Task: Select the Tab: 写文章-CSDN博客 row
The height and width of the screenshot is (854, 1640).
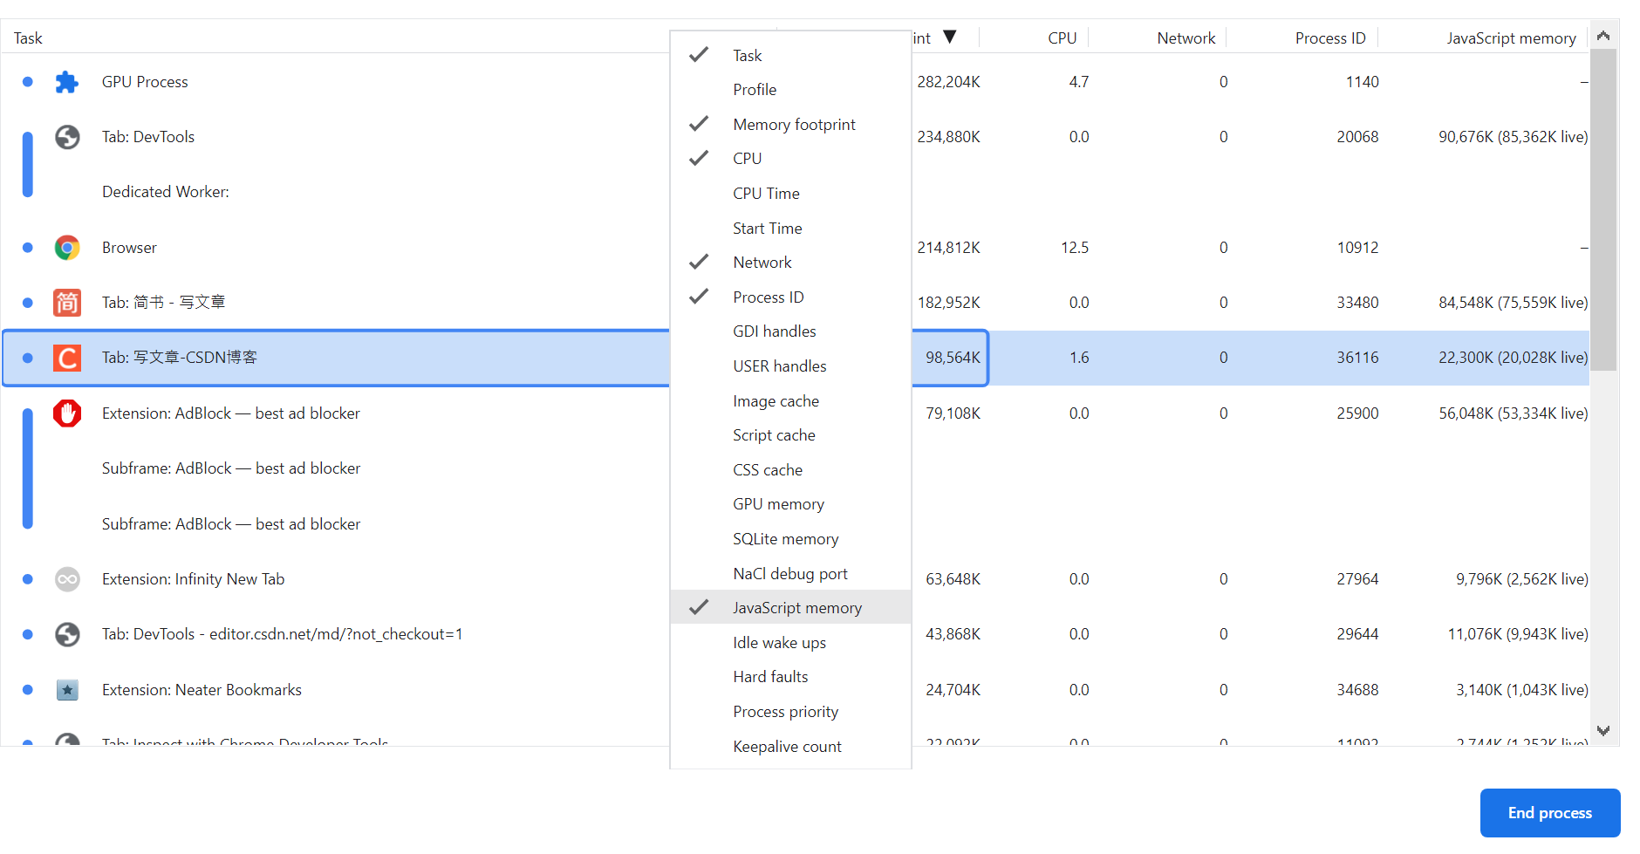Action: coord(795,358)
